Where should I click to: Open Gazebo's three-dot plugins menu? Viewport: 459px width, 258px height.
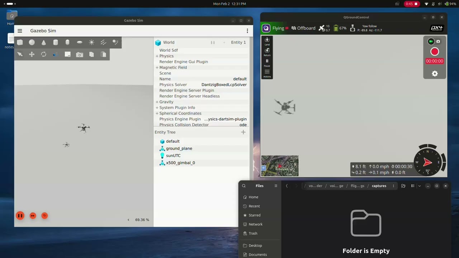point(247,31)
